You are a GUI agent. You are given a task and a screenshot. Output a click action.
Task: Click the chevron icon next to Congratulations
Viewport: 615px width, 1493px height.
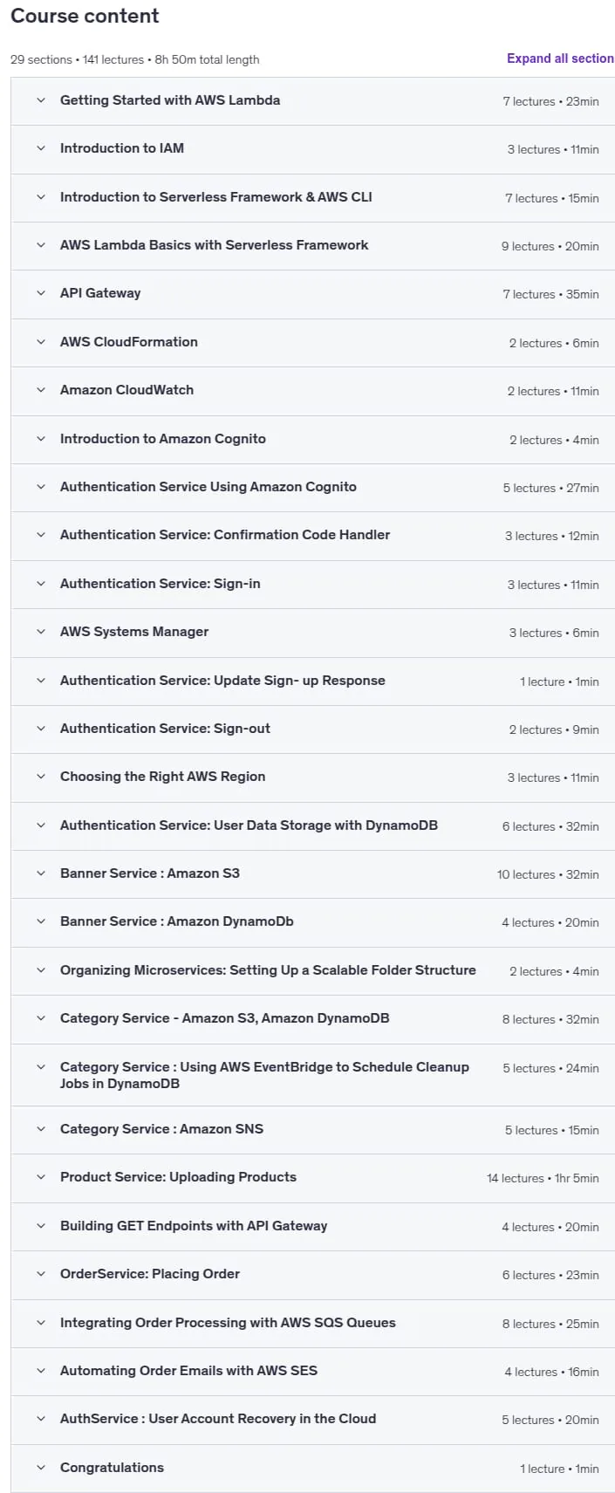point(41,1468)
